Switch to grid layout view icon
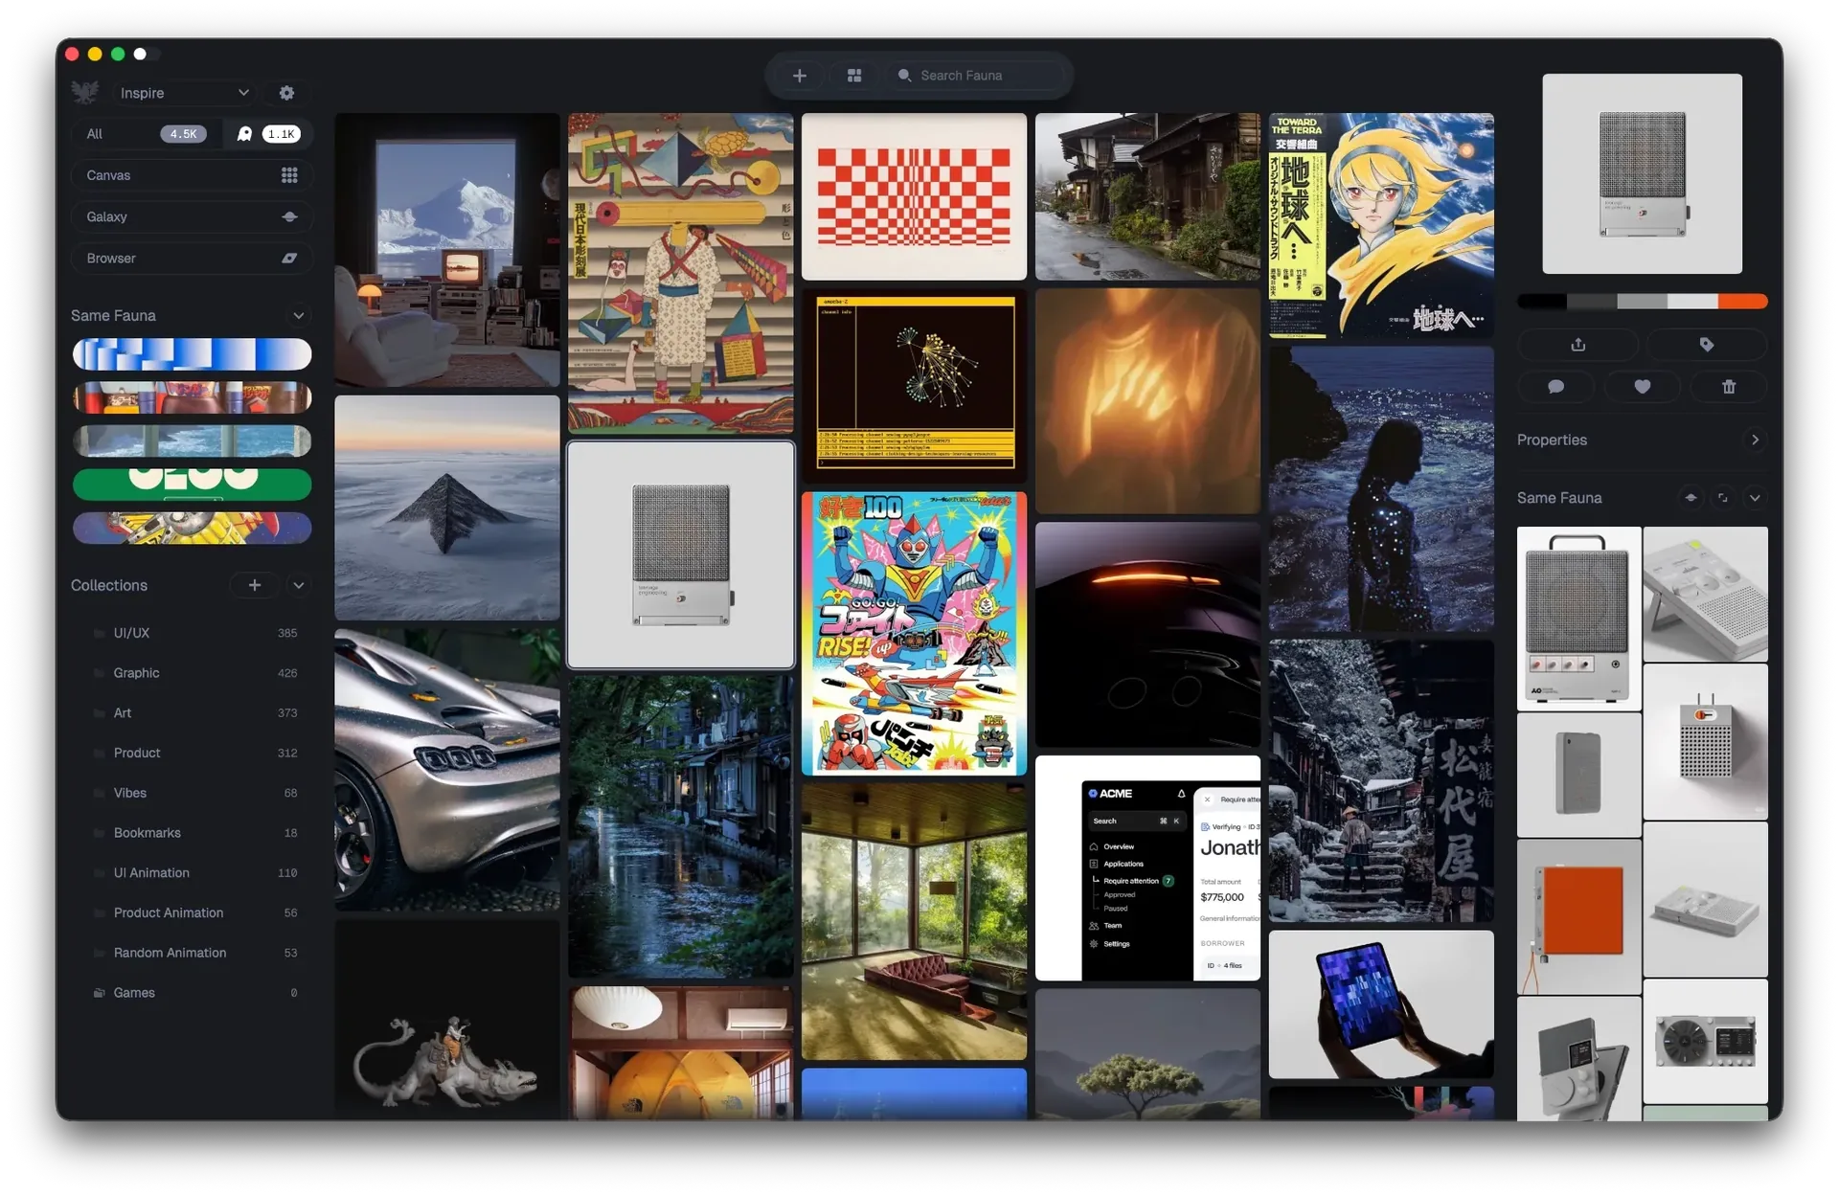1839x1195 pixels. [854, 76]
